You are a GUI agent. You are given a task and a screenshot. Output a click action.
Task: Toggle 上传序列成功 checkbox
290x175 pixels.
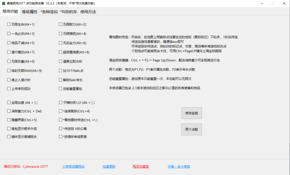tap(9, 88)
